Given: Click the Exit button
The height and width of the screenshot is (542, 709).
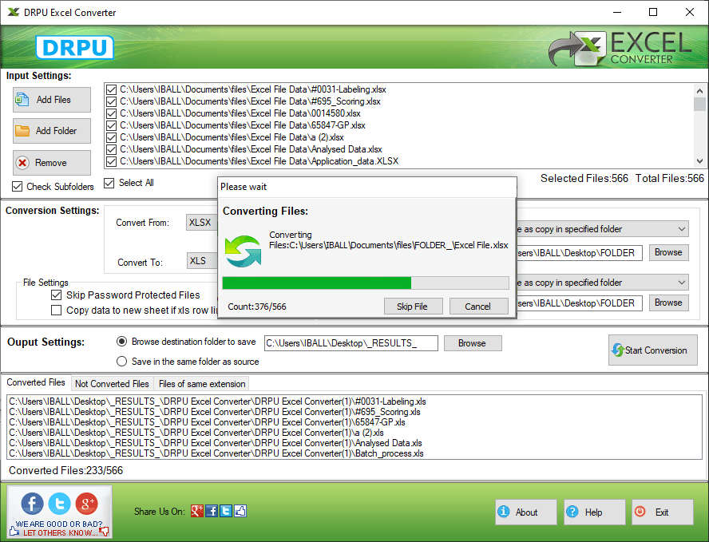Looking at the screenshot, I should tap(663, 512).
